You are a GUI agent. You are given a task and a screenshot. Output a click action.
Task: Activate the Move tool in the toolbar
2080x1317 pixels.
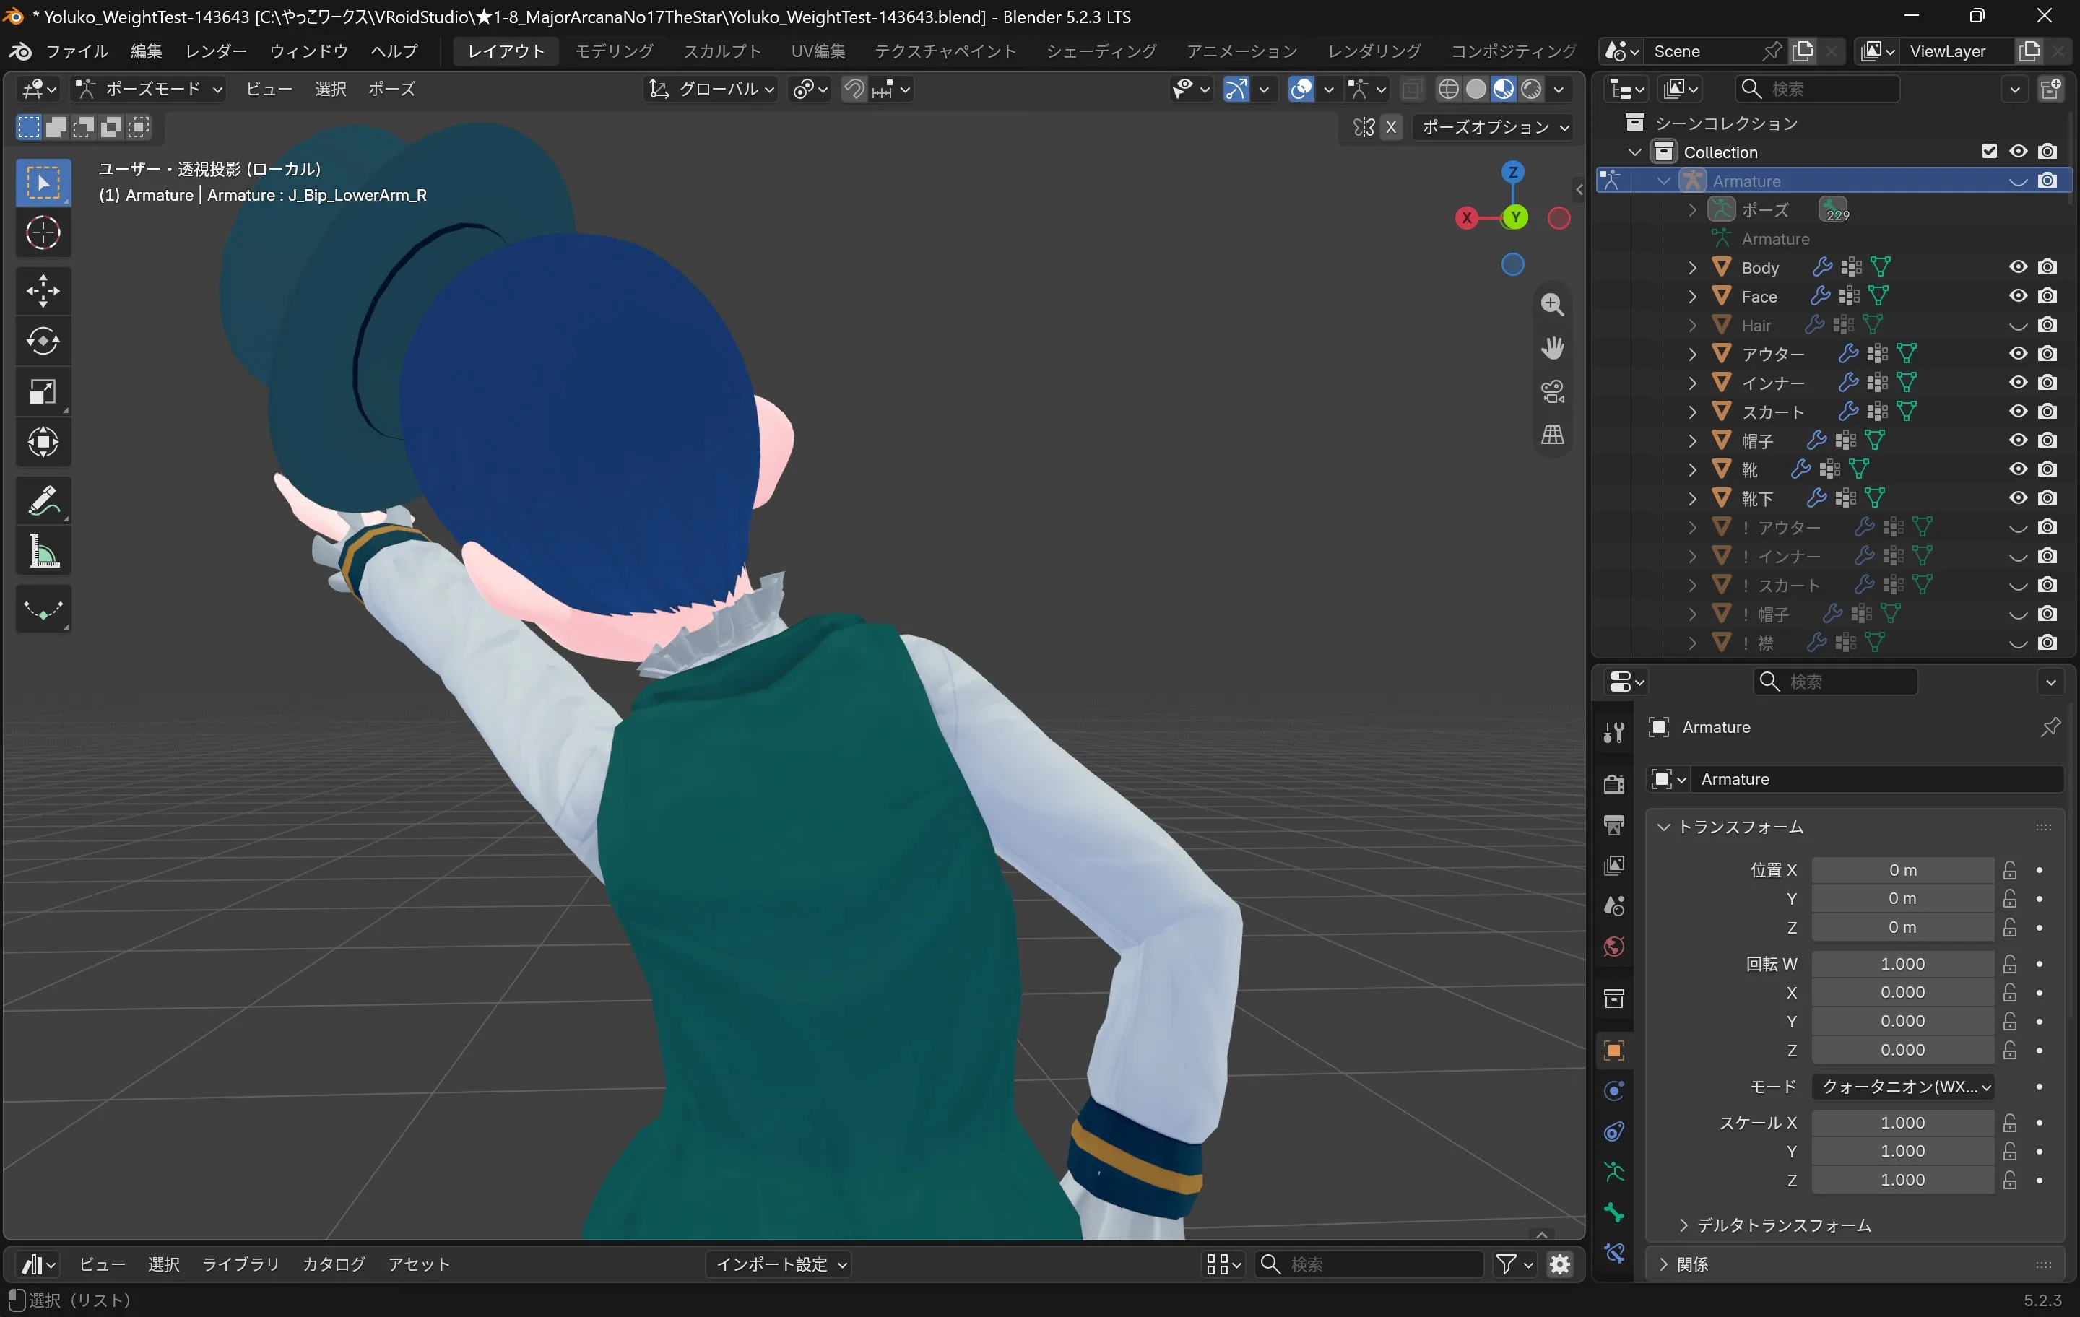tap(43, 291)
